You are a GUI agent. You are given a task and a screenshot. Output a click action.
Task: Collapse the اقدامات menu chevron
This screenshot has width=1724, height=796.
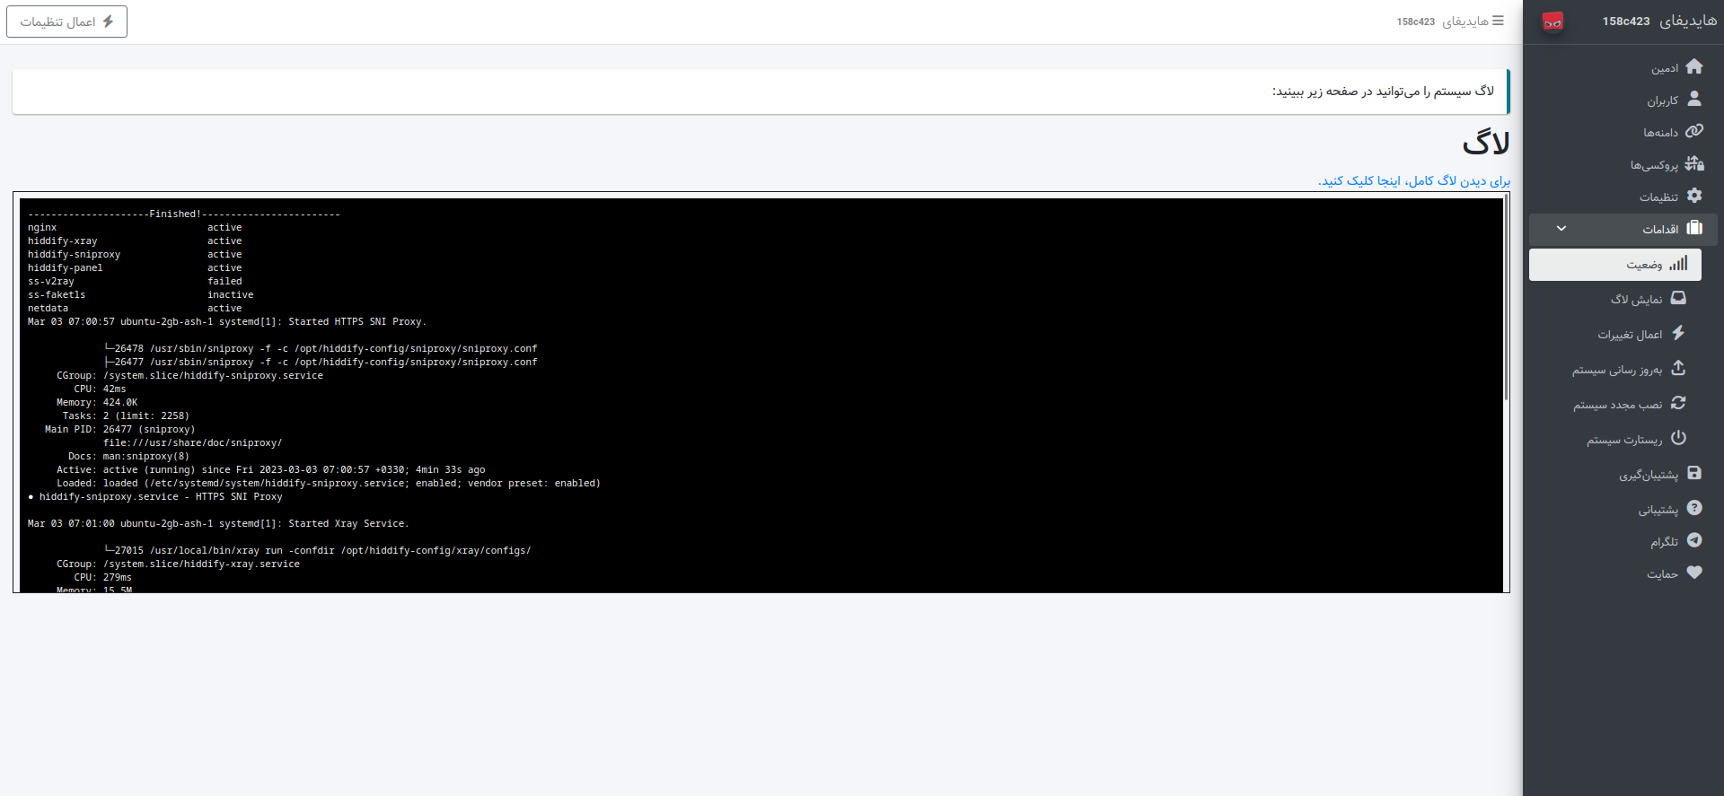coord(1561,229)
